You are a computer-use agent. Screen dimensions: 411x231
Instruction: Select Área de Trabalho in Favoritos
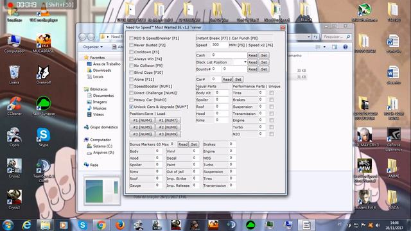pos(104,64)
